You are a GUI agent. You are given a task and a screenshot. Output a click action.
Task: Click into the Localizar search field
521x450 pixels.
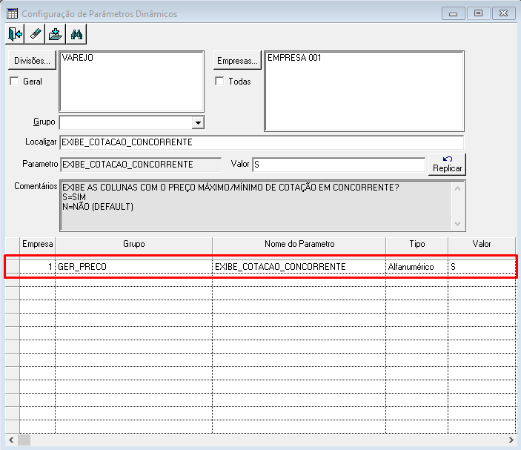[262, 142]
